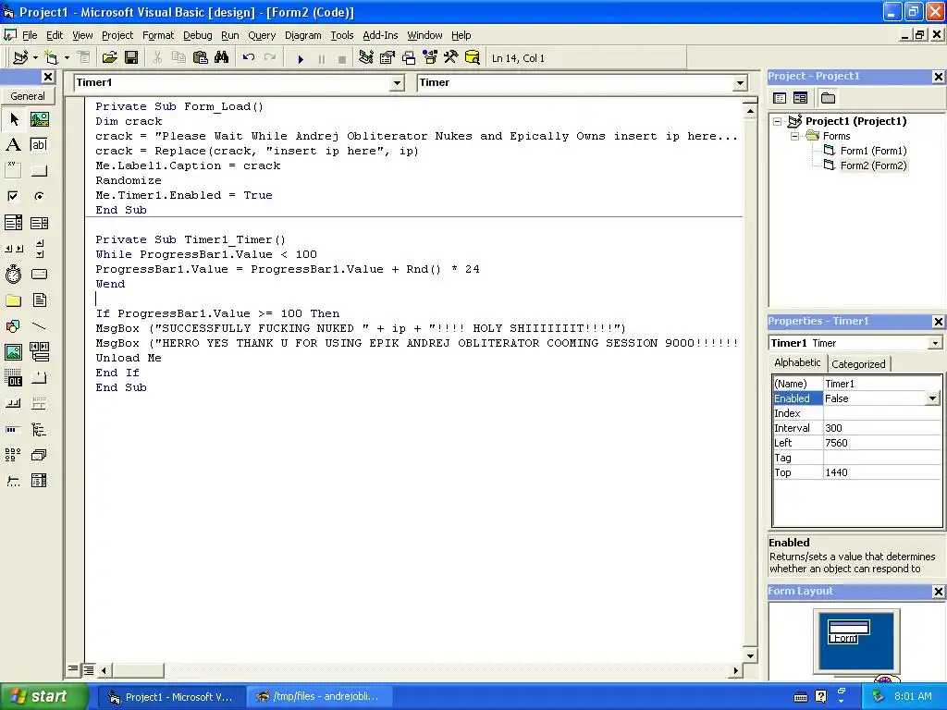Select the DirListBox folder tool
947x710 pixels.
coord(13,300)
